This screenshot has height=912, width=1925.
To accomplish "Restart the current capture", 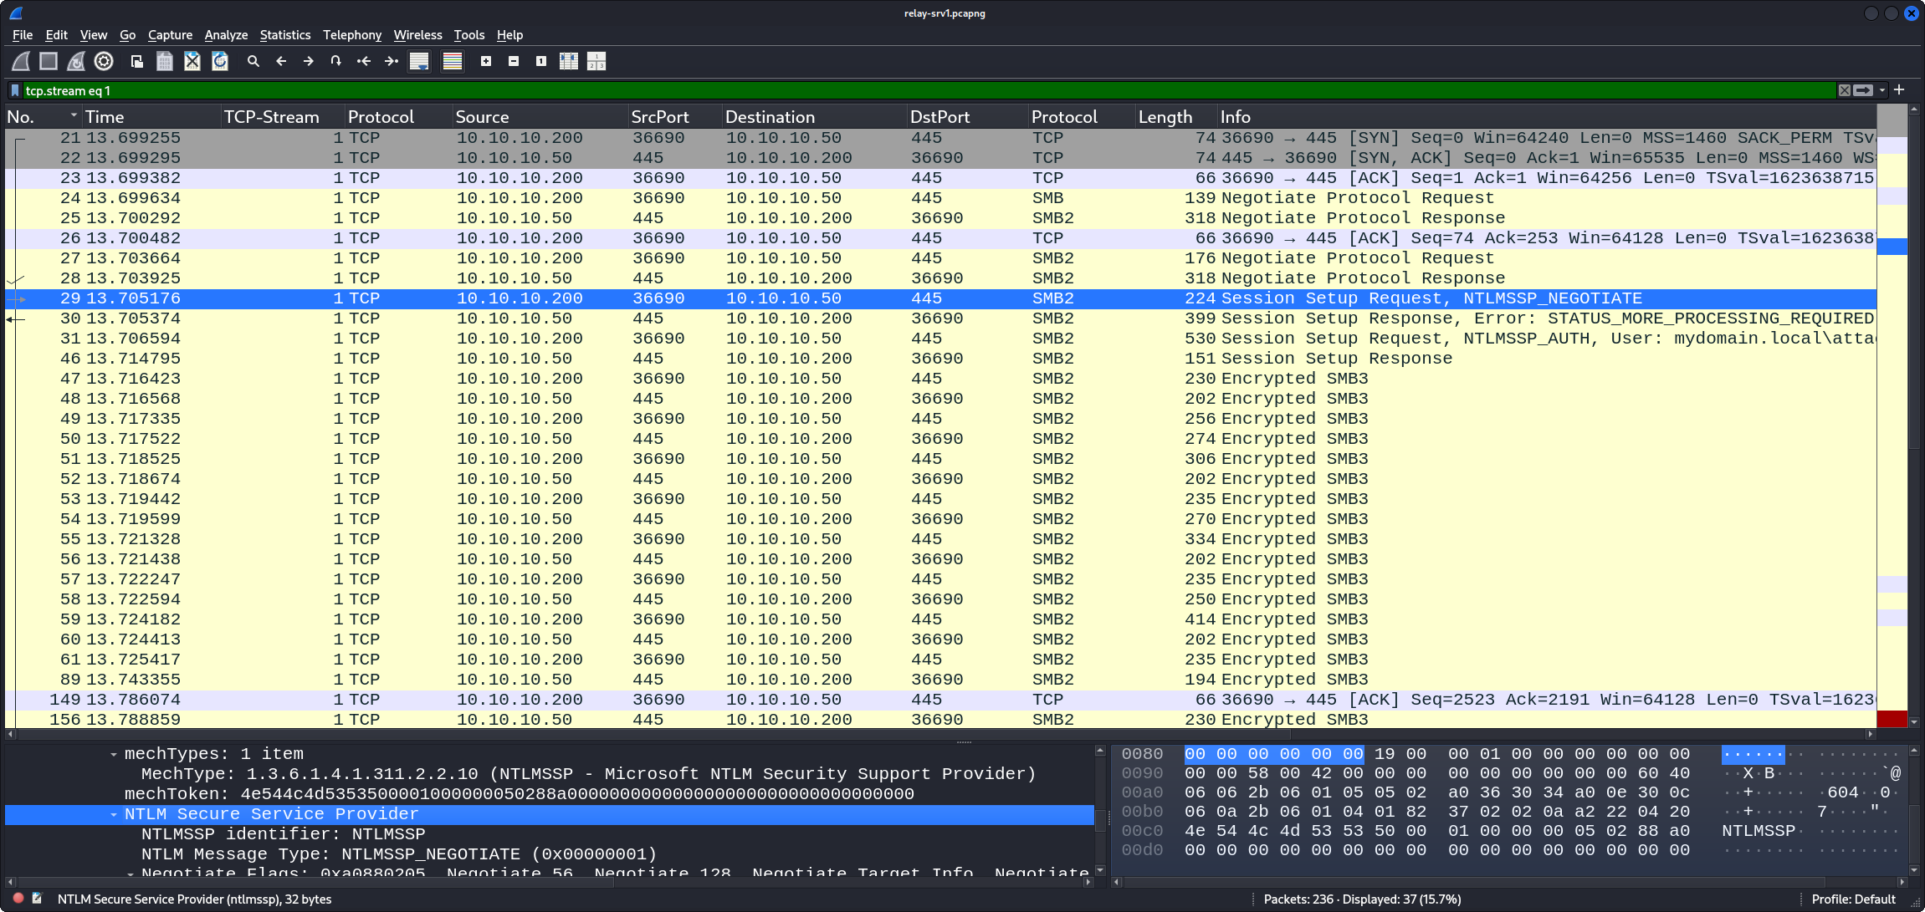I will (76, 61).
